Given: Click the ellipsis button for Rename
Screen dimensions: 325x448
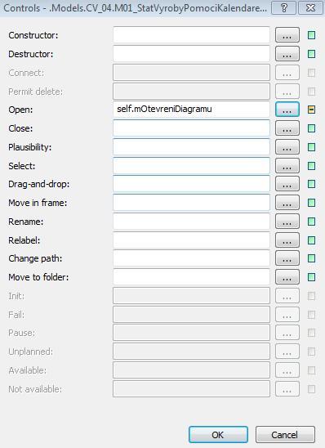Looking at the screenshot, I should pos(287,222).
